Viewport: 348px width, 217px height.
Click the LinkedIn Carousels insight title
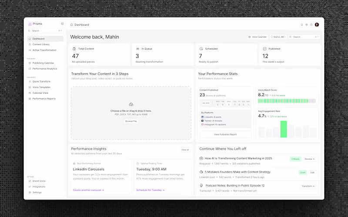(x=89, y=169)
